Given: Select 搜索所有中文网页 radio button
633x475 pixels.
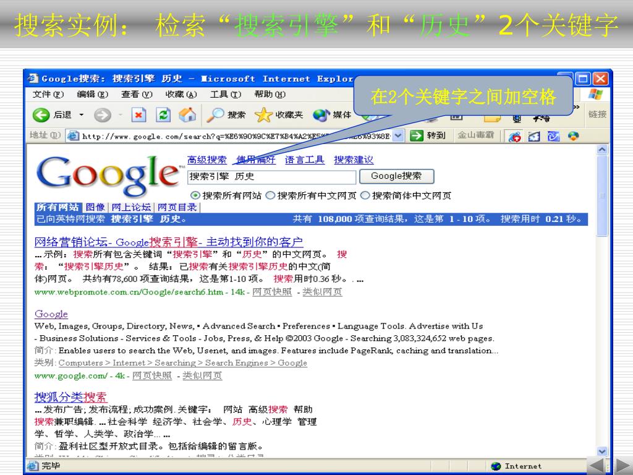Looking at the screenshot, I should pos(271,195).
